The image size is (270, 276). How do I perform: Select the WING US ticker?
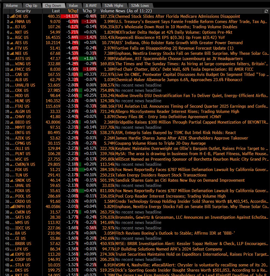(x=23, y=64)
